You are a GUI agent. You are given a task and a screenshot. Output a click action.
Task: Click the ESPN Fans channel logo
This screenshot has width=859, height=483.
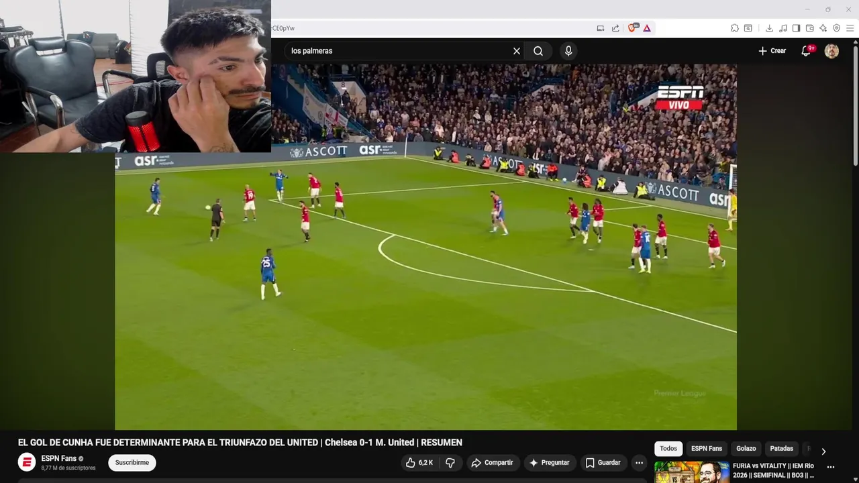[27, 462]
